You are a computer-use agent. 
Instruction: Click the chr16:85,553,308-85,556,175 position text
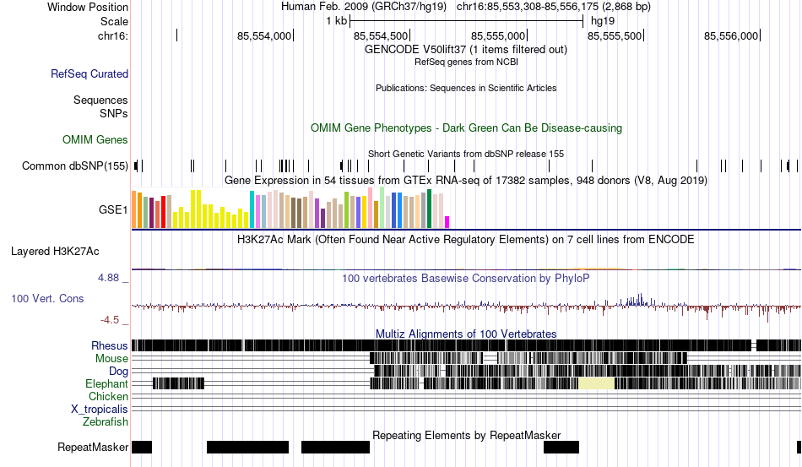tap(554, 7)
